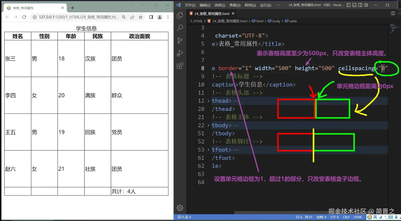Click the 共计: 4人 footer cell
Screen dimensions: 401x221
139,191
